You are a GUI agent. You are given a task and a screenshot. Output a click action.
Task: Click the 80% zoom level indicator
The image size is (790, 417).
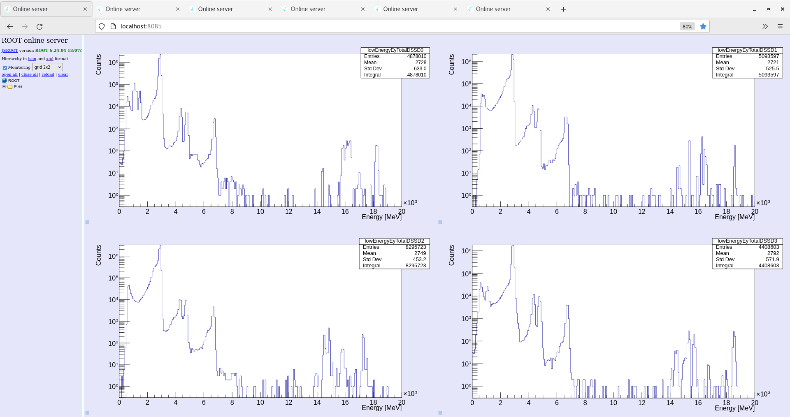pos(687,27)
